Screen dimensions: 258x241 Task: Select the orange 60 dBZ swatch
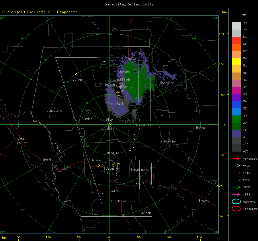click(236, 47)
